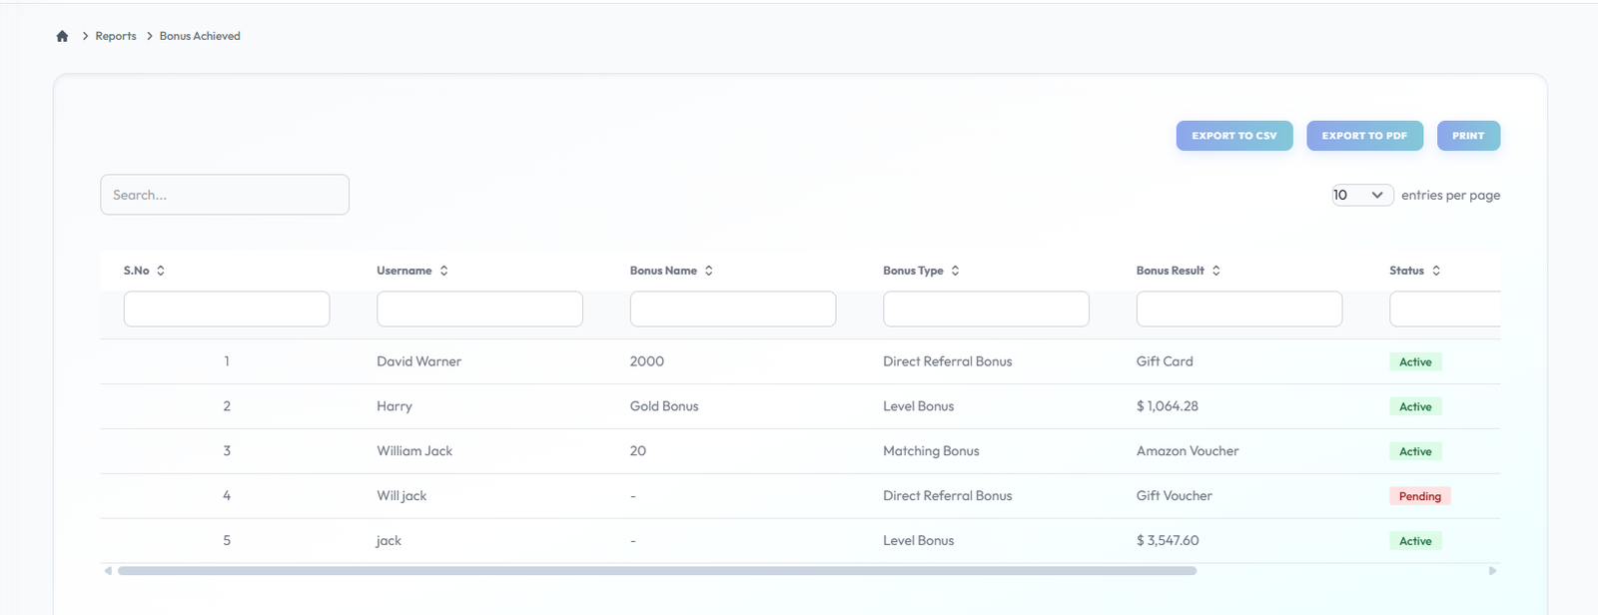Screen dimensions: 1598x615
Task: Click the $ 3,547.60 result
Action: [x=1168, y=541]
